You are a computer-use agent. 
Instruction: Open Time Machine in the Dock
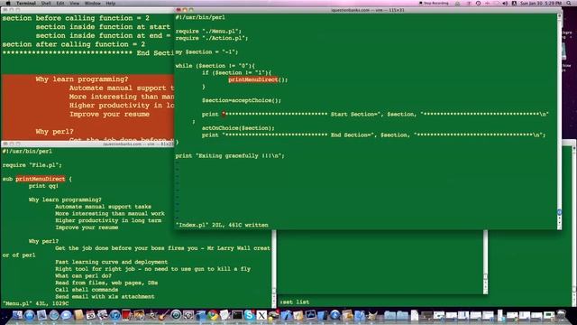(176, 315)
